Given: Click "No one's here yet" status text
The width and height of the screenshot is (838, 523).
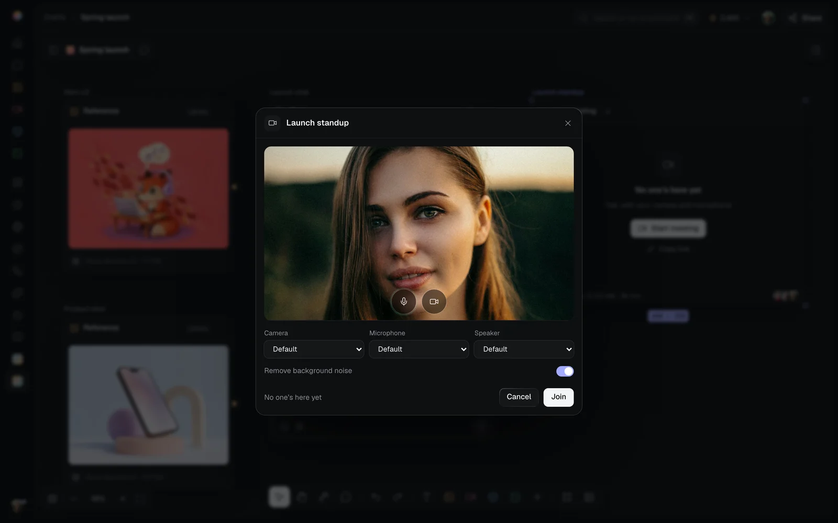Looking at the screenshot, I should coord(293,397).
